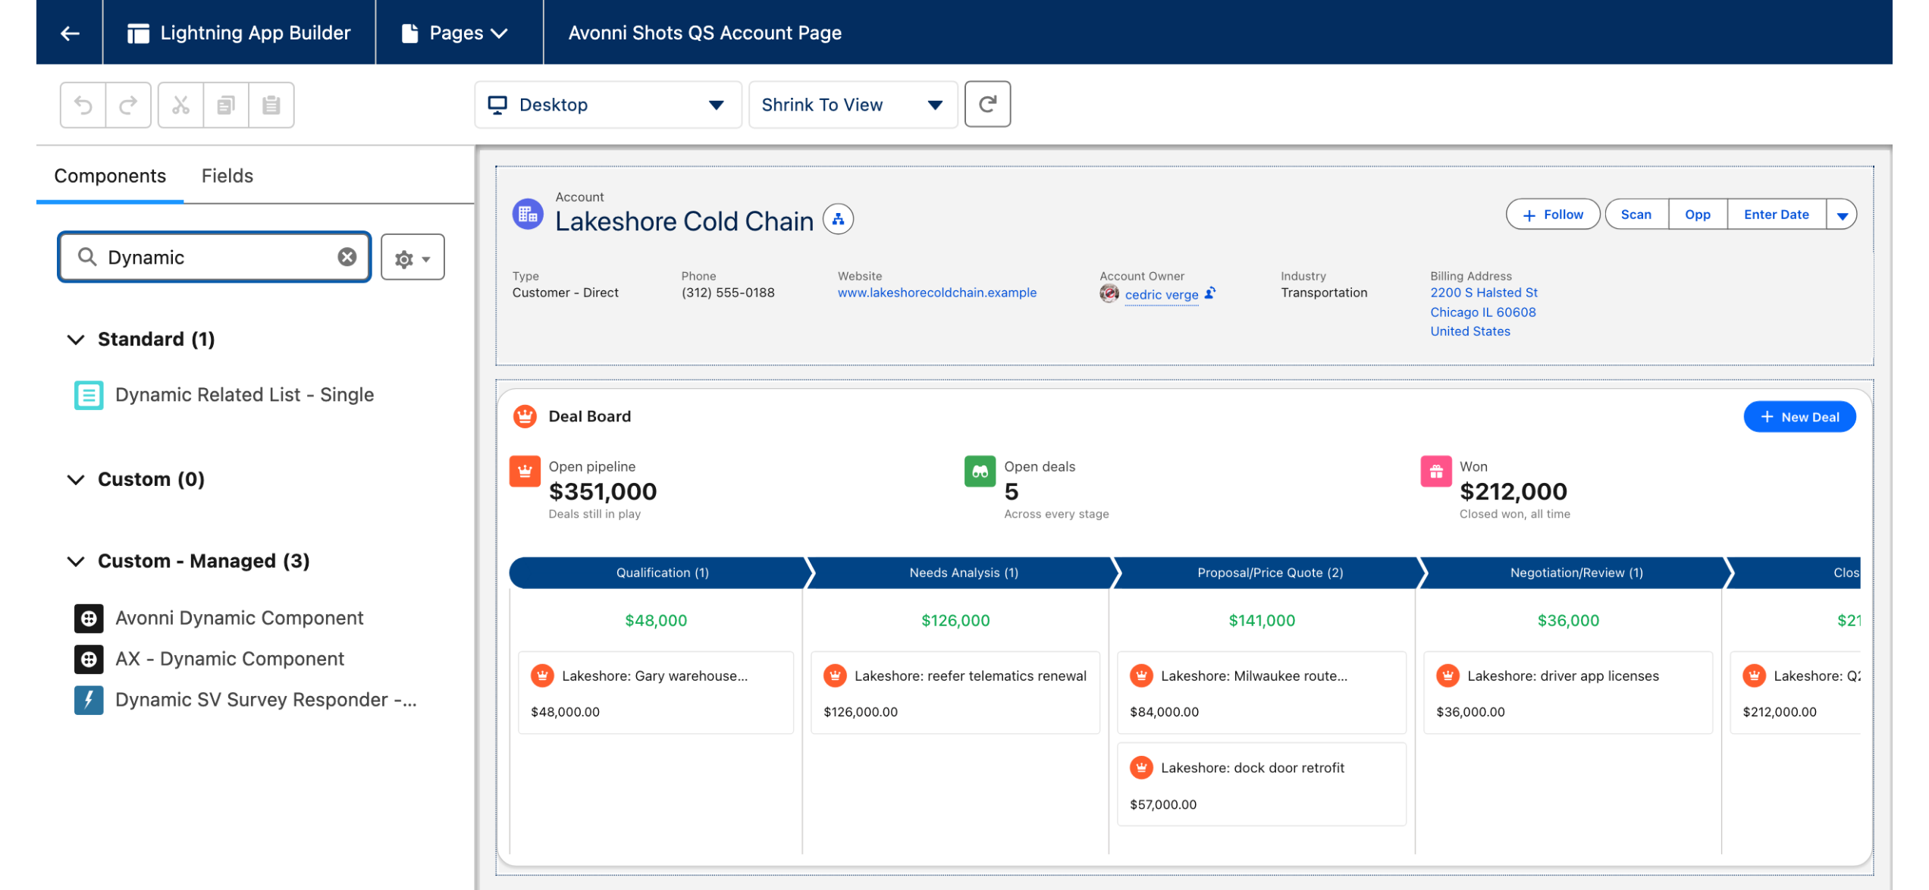The width and height of the screenshot is (1929, 890).
Task: Click the Follow button
Action: tap(1553, 215)
